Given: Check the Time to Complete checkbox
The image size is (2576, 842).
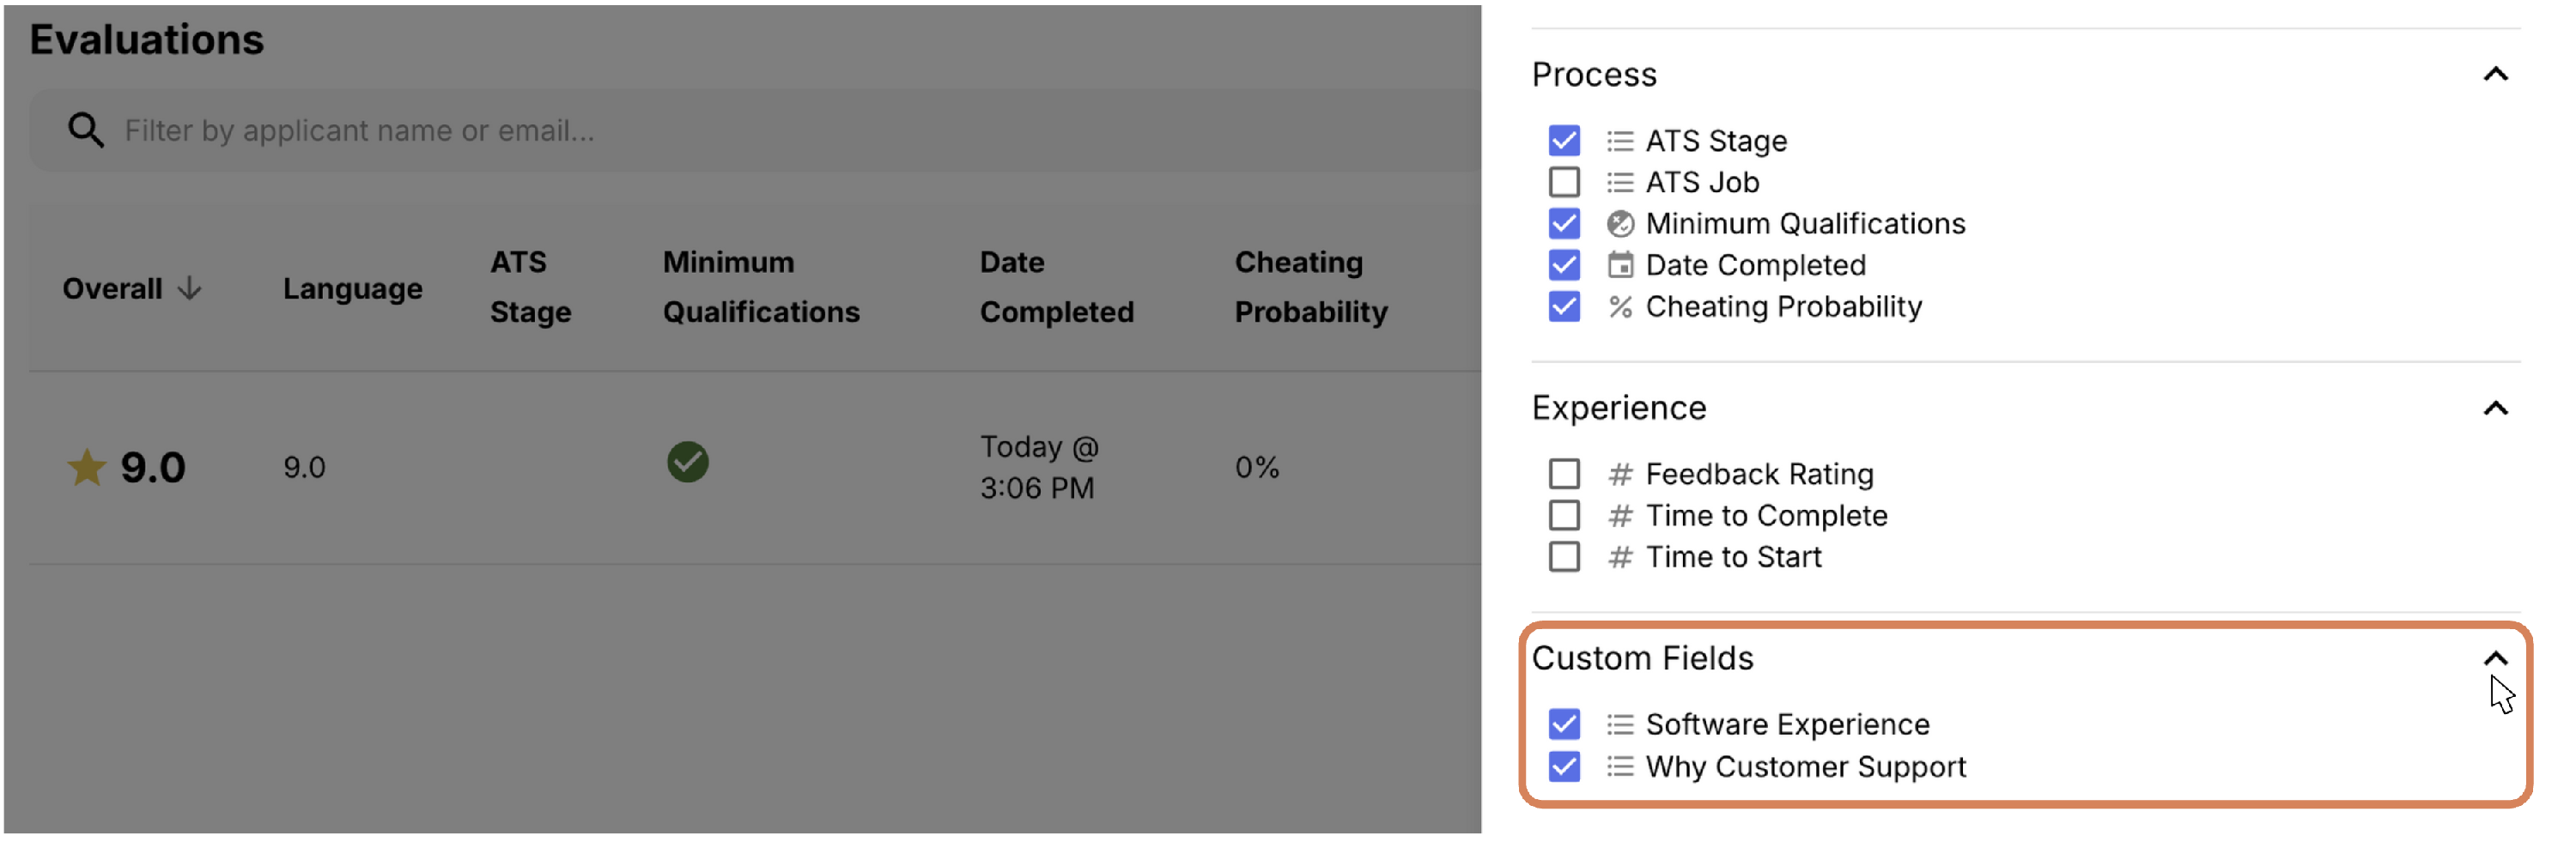Looking at the screenshot, I should 1564,515.
